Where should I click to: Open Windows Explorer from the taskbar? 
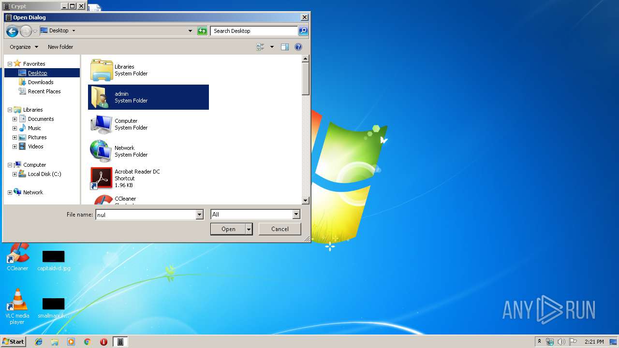click(55, 342)
